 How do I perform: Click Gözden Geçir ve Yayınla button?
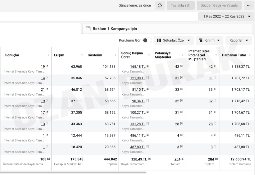(219, 5)
